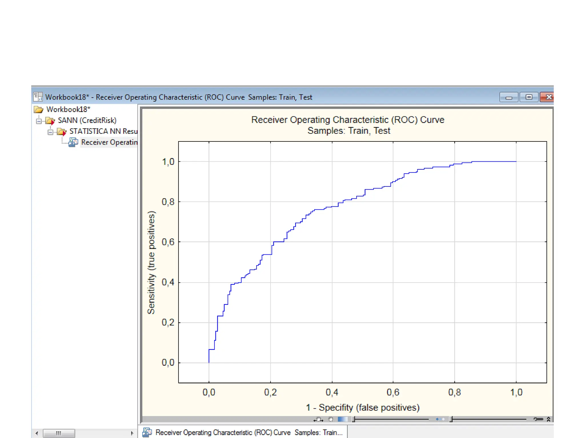Collapse the STATISTICA NN Results node
Viewport: 585px width, 438px height.
(50, 132)
